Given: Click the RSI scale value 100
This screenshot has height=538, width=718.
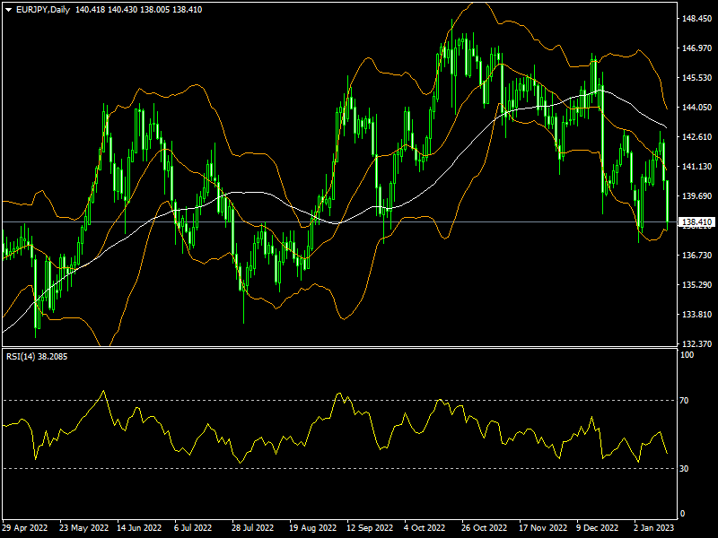Looking at the screenshot, I should coord(687,355).
